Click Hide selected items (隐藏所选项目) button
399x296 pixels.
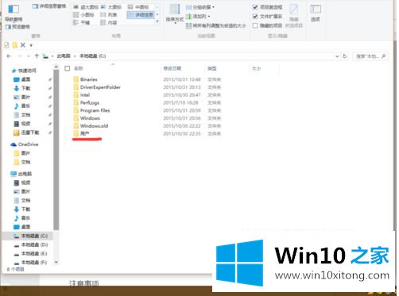coord(294,16)
